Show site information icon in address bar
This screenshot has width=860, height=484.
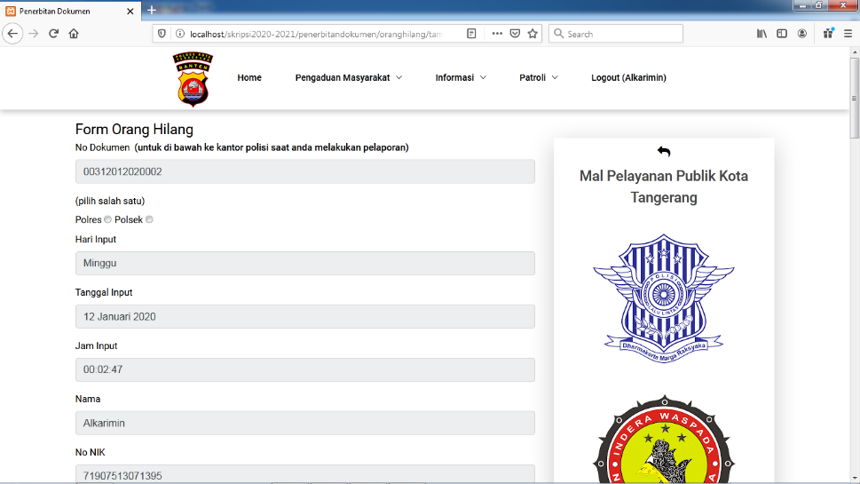(x=180, y=34)
